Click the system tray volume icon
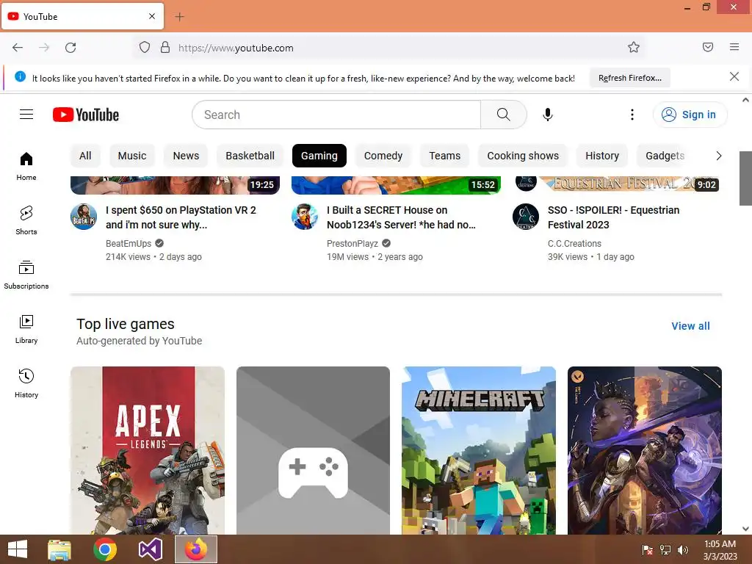This screenshot has height=564, width=752. (682, 549)
